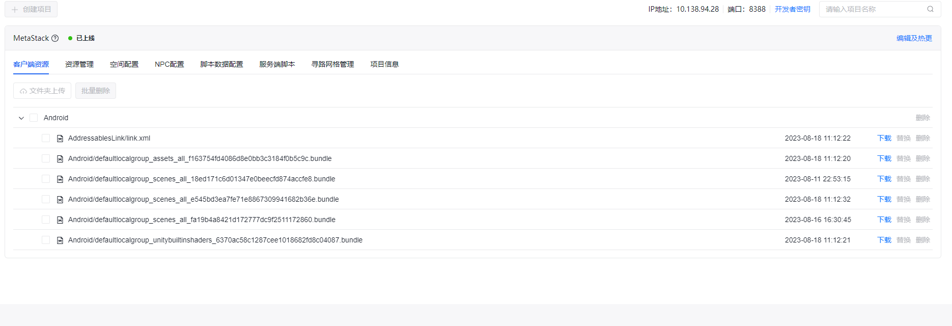Screen dimensions: 952x326
Task: Switch to the NPC配置 tab
Action: click(x=169, y=64)
